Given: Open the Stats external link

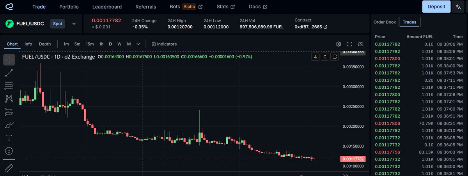Looking at the screenshot, I should [226, 7].
